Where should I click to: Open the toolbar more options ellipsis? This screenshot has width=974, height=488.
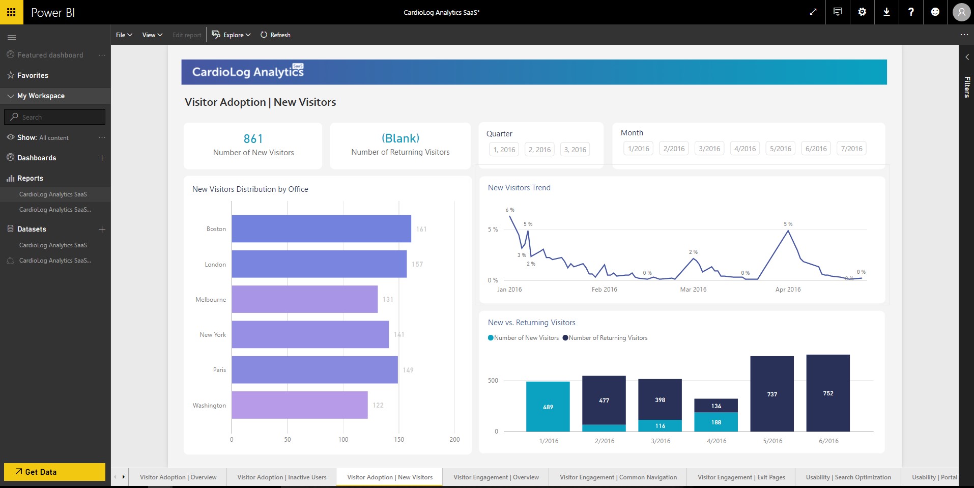[x=964, y=35]
